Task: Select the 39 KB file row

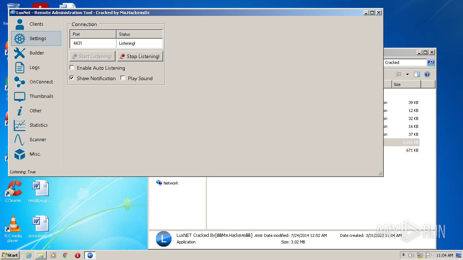Action: (x=402, y=103)
